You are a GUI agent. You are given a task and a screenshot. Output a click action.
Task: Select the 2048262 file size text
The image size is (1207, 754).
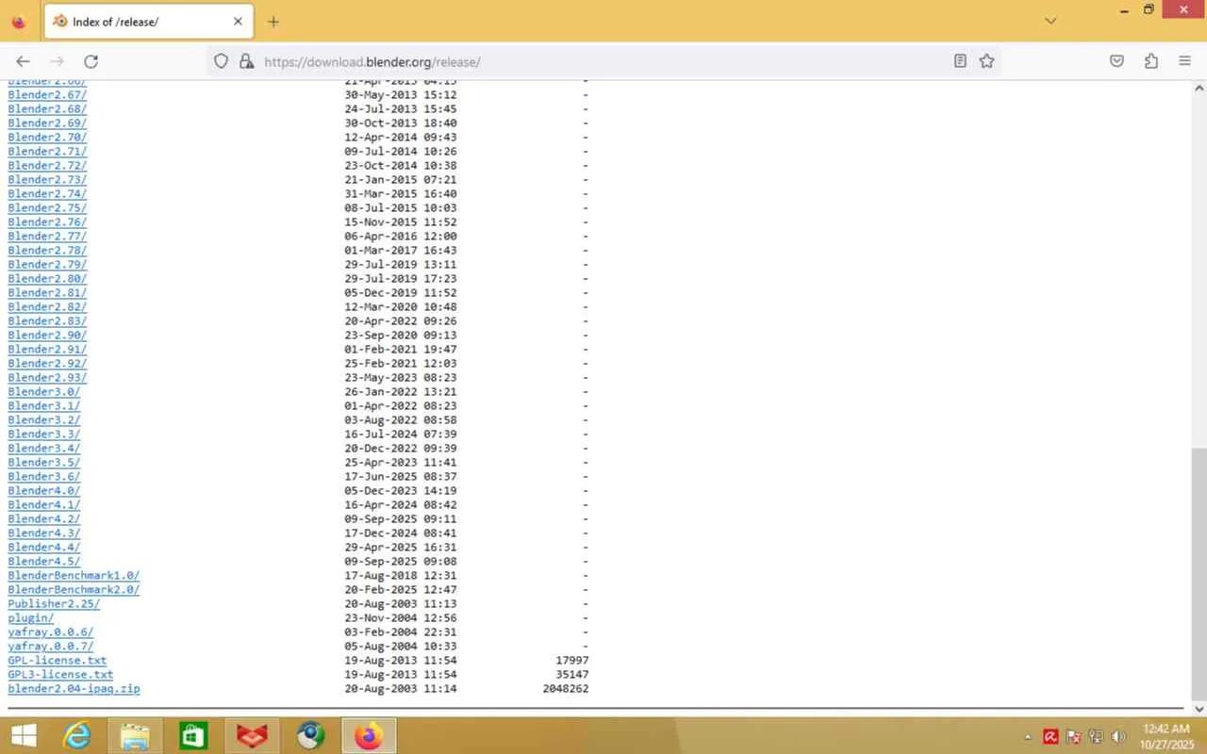[x=566, y=689]
